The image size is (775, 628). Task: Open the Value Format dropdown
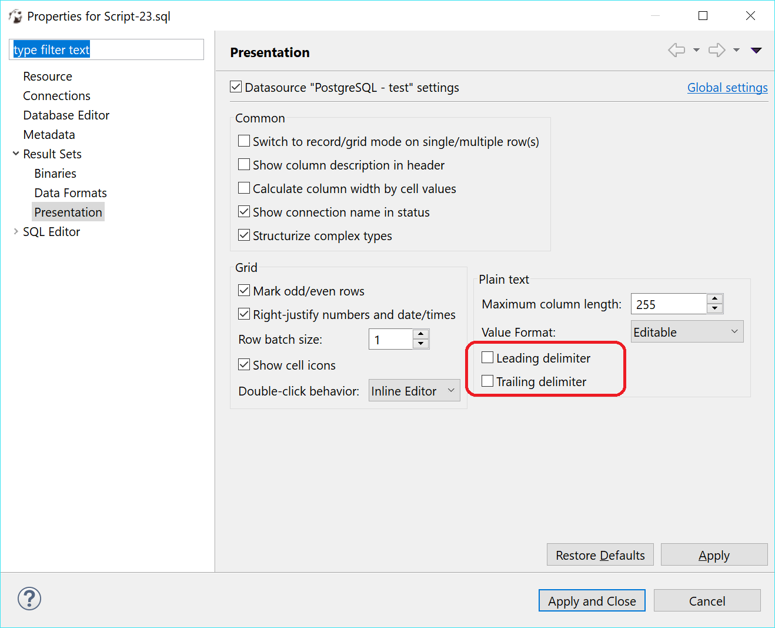[x=686, y=331]
